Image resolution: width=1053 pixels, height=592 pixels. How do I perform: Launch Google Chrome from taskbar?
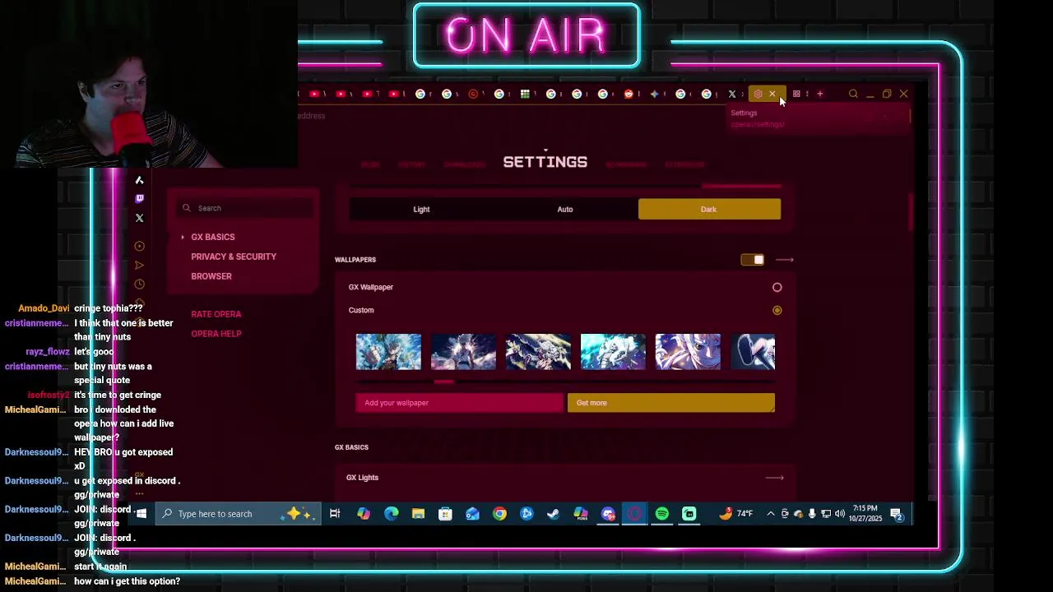click(x=499, y=514)
